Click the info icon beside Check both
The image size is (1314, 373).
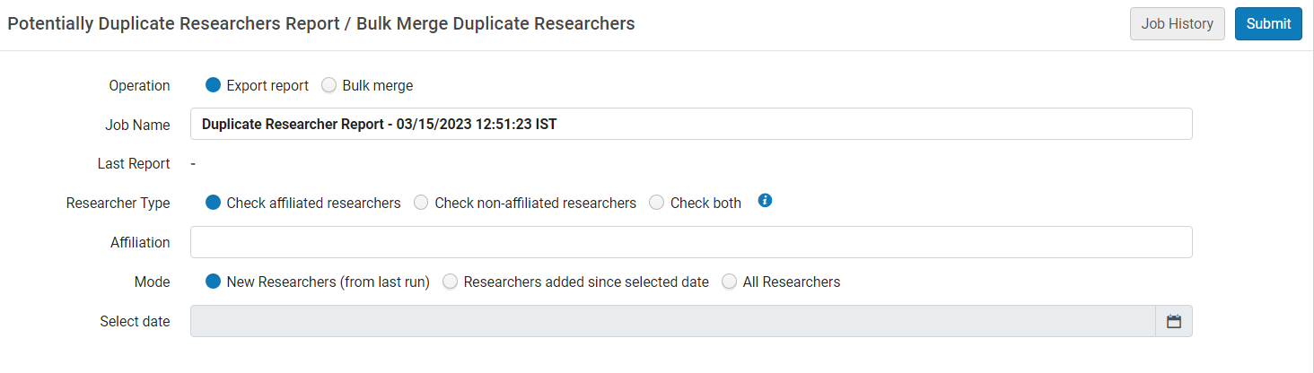pos(765,201)
